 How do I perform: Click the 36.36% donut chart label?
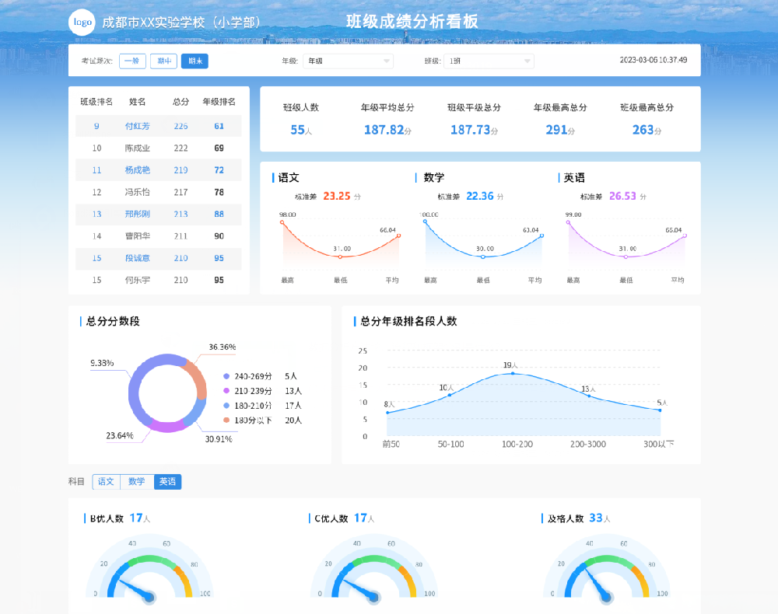tap(222, 347)
